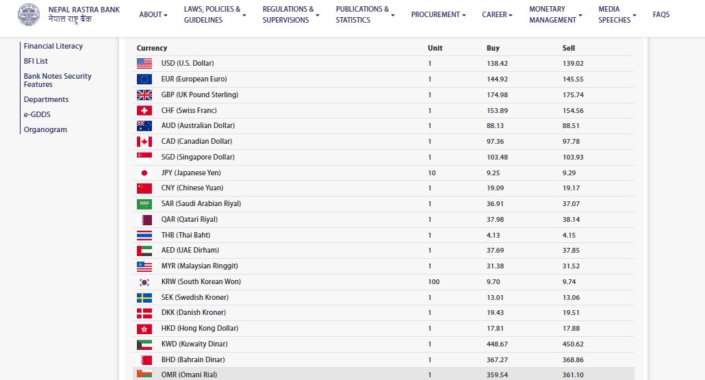
Task: Select the MYR (Malaysian Ringgit) label
Action: pos(200,266)
